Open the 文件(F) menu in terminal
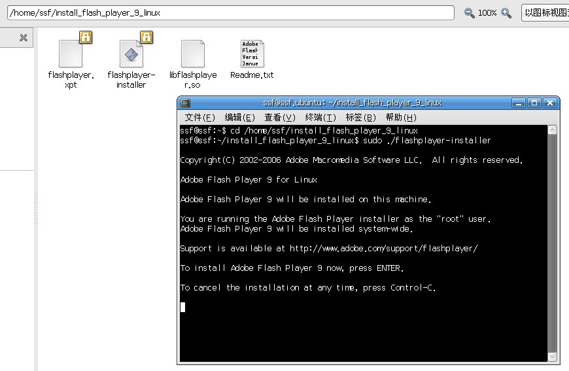Screen dimensions: 569x371 click(x=200, y=117)
